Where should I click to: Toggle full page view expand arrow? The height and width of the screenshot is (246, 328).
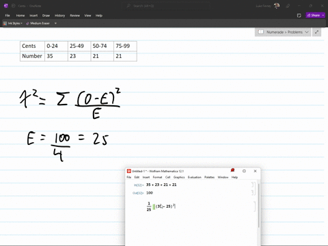tap(316, 32)
